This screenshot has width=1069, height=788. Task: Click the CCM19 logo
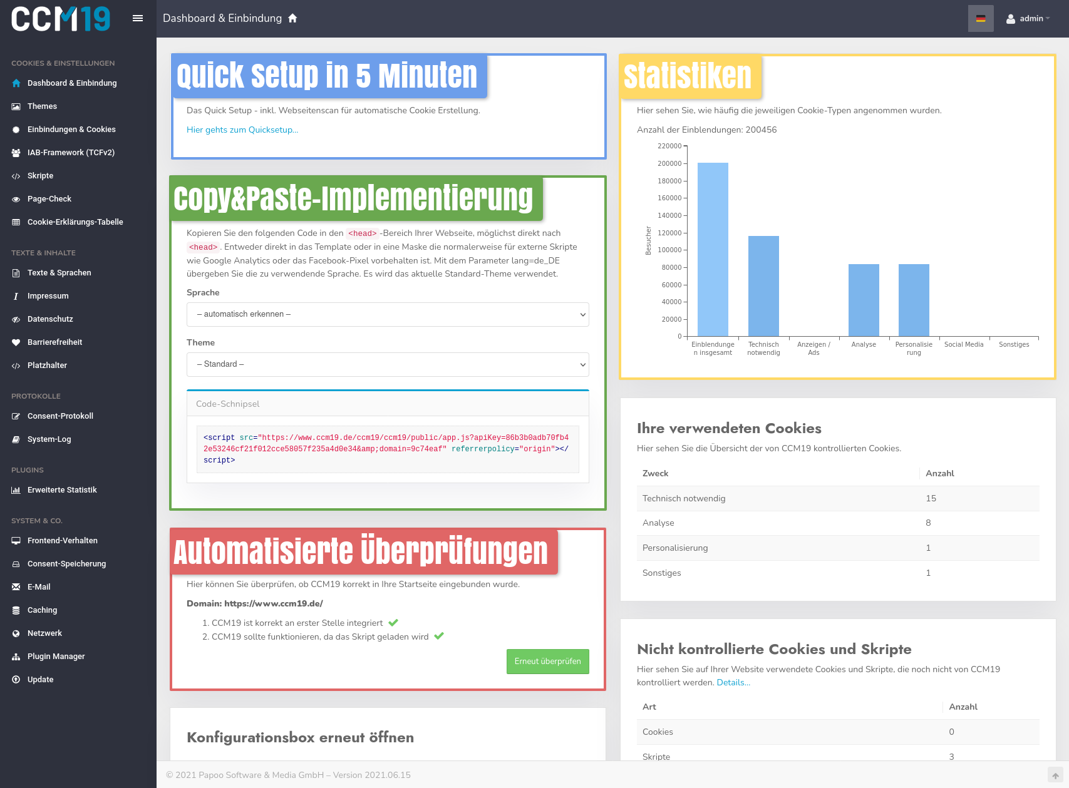point(61,19)
